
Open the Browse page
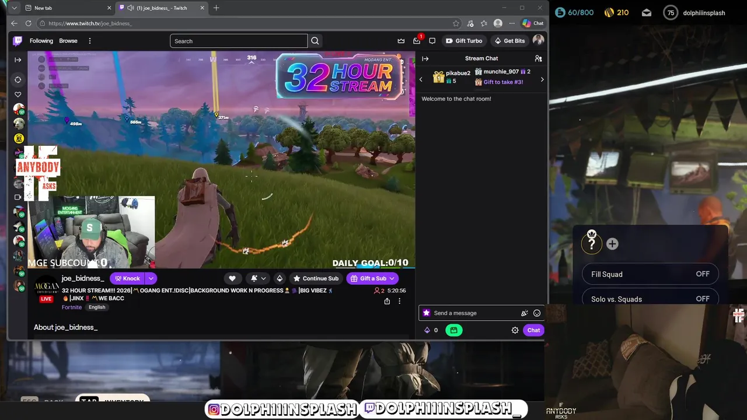coord(68,41)
